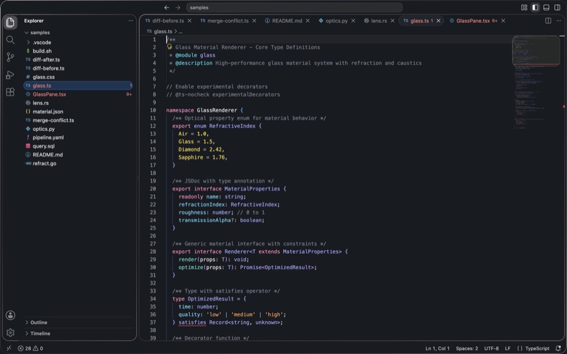
Task: Open build.sh in the explorer
Action: 78,51
